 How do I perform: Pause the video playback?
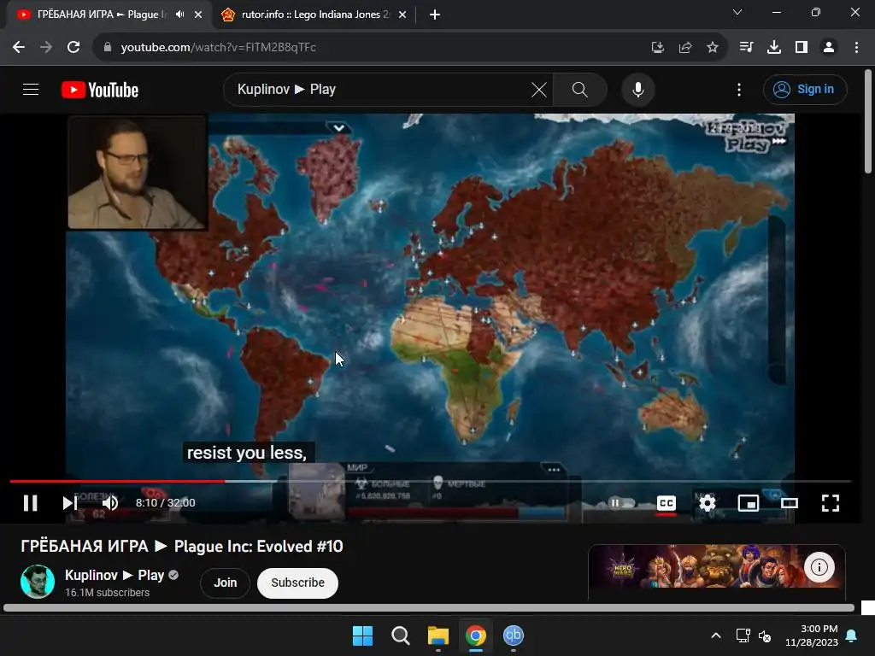point(30,503)
